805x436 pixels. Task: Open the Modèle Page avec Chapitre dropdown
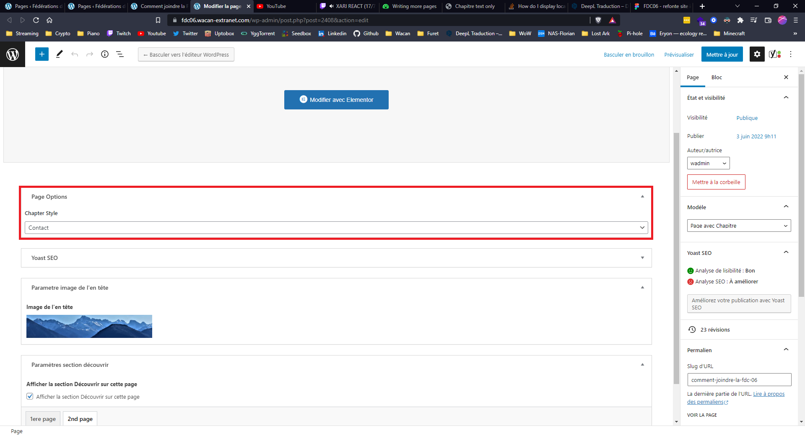[739, 226]
